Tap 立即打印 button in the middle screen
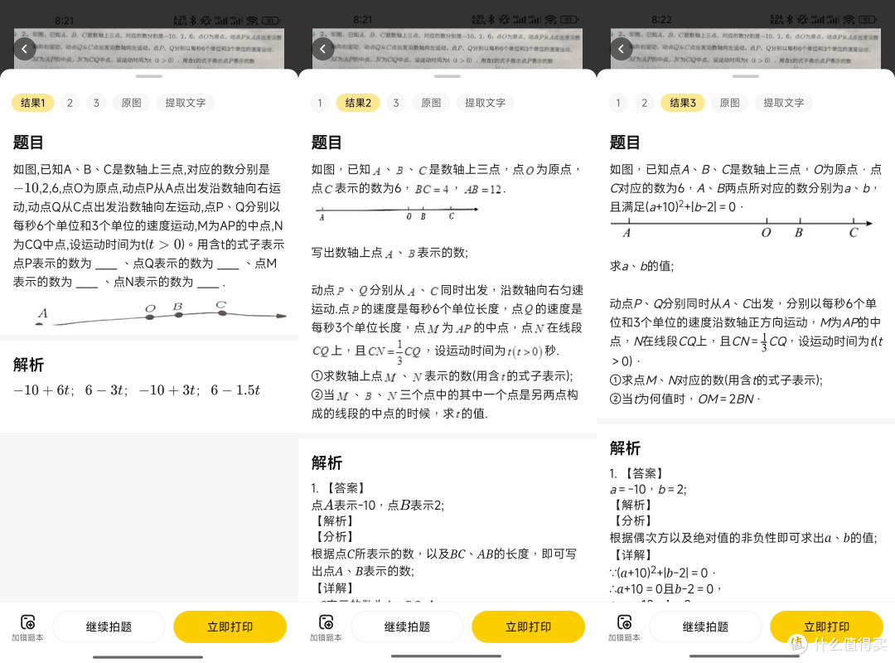Image resolution: width=895 pixels, height=663 pixels. pos(529,627)
